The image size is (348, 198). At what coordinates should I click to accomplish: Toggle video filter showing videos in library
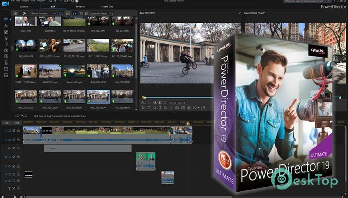tap(61, 13)
